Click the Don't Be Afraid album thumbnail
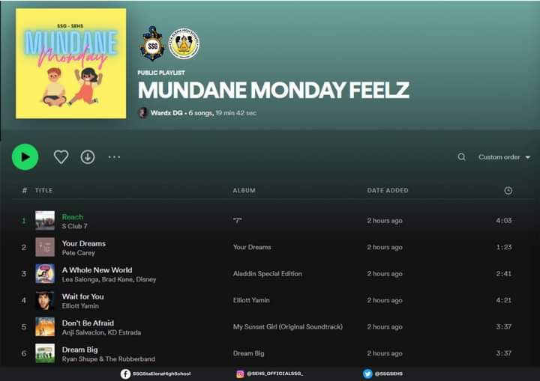Viewport: 540px width, 381px height. [45, 326]
